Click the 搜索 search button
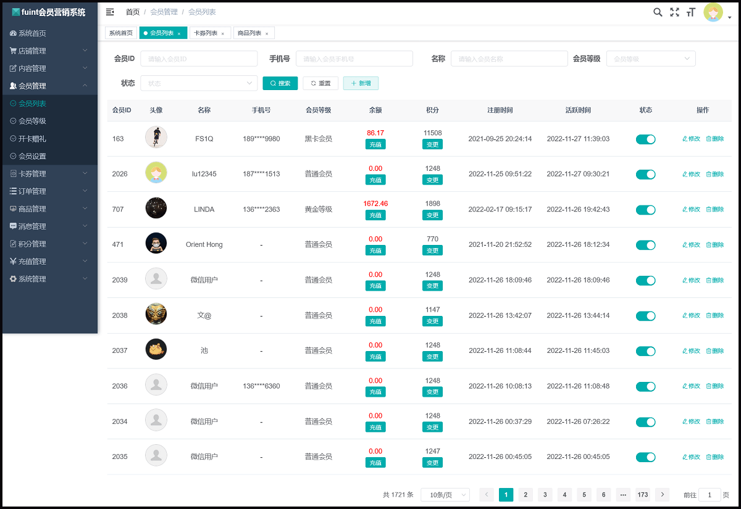Viewport: 741px width, 509px height. (280, 83)
